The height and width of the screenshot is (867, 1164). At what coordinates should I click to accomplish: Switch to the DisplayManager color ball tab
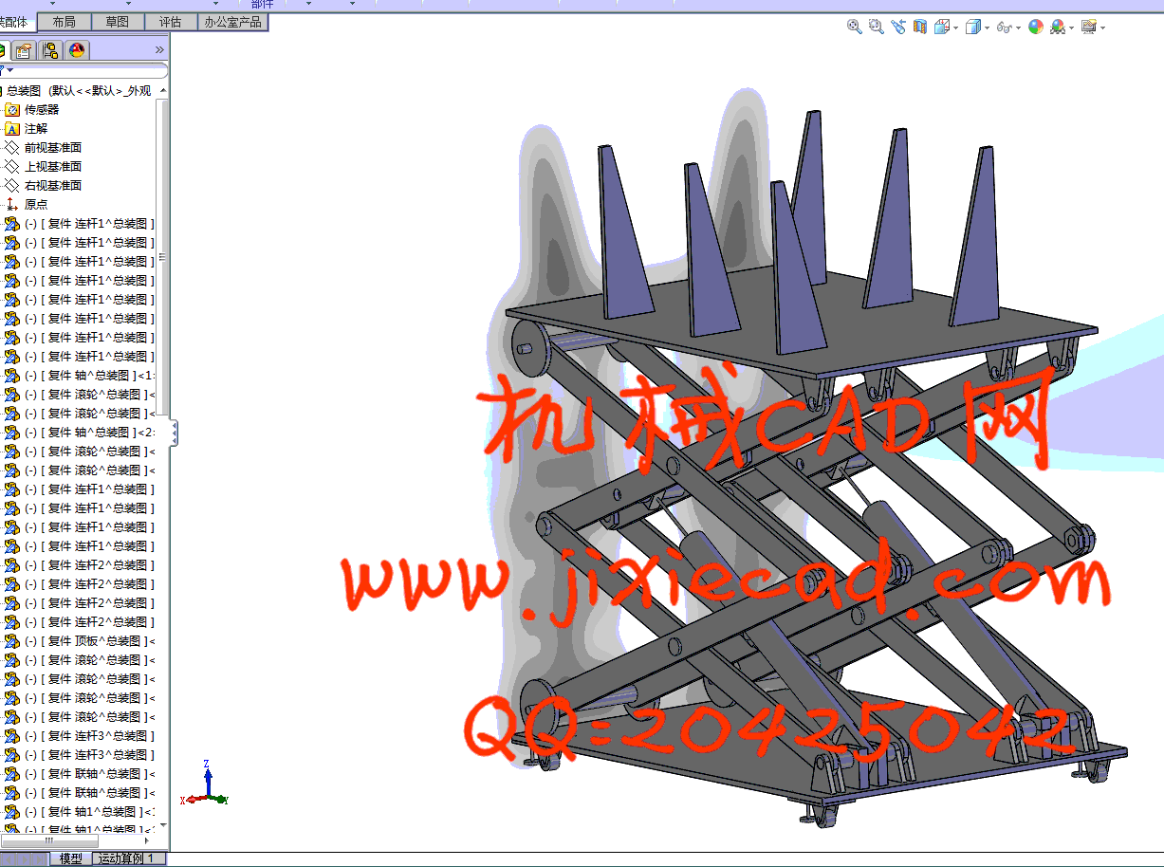click(77, 50)
